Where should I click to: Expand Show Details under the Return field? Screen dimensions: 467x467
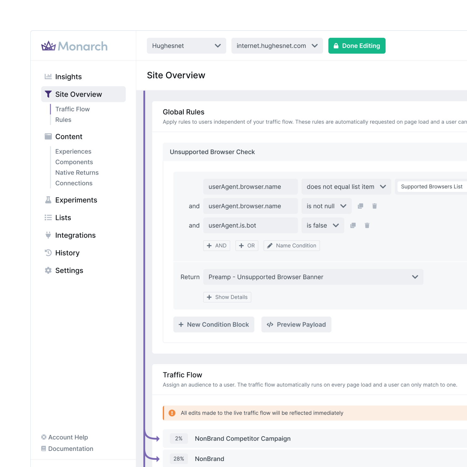tap(227, 297)
